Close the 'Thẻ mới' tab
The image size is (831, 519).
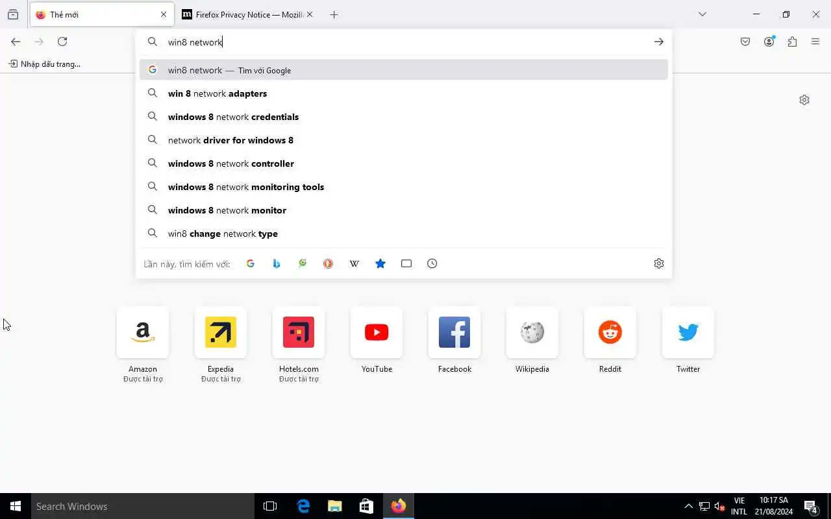coord(164,14)
